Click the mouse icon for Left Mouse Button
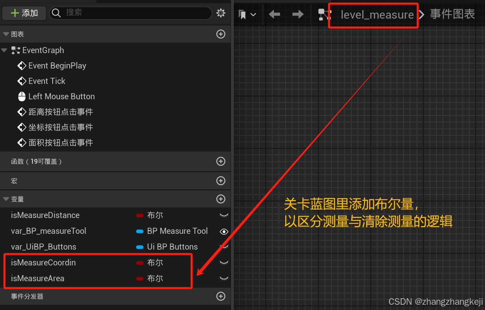This screenshot has height=310, width=485. [21, 96]
